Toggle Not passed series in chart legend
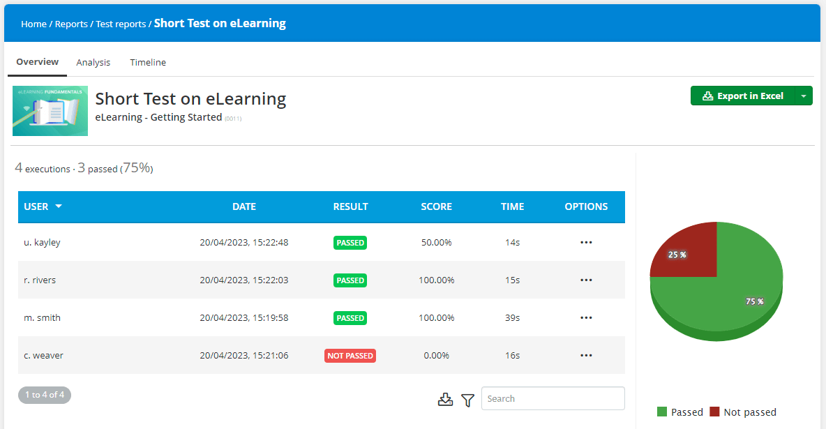826x429 pixels. click(742, 412)
